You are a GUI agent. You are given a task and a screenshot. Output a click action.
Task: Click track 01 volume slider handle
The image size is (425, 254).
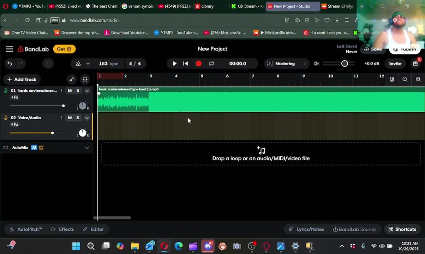click(63, 106)
